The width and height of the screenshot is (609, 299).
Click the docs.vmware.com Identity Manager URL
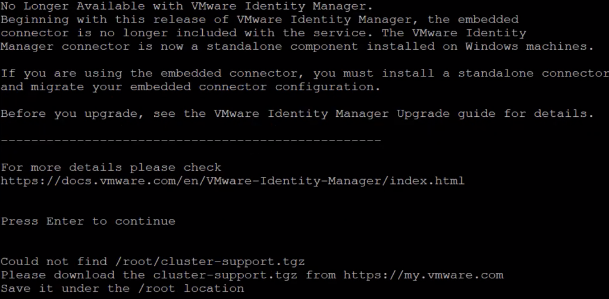[x=233, y=181]
